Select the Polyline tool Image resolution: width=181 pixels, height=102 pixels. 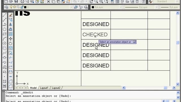tap(5, 25)
